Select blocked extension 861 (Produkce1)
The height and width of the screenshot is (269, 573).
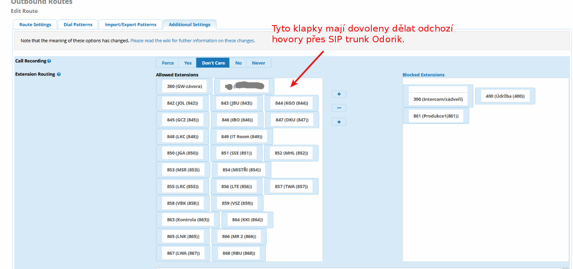435,116
